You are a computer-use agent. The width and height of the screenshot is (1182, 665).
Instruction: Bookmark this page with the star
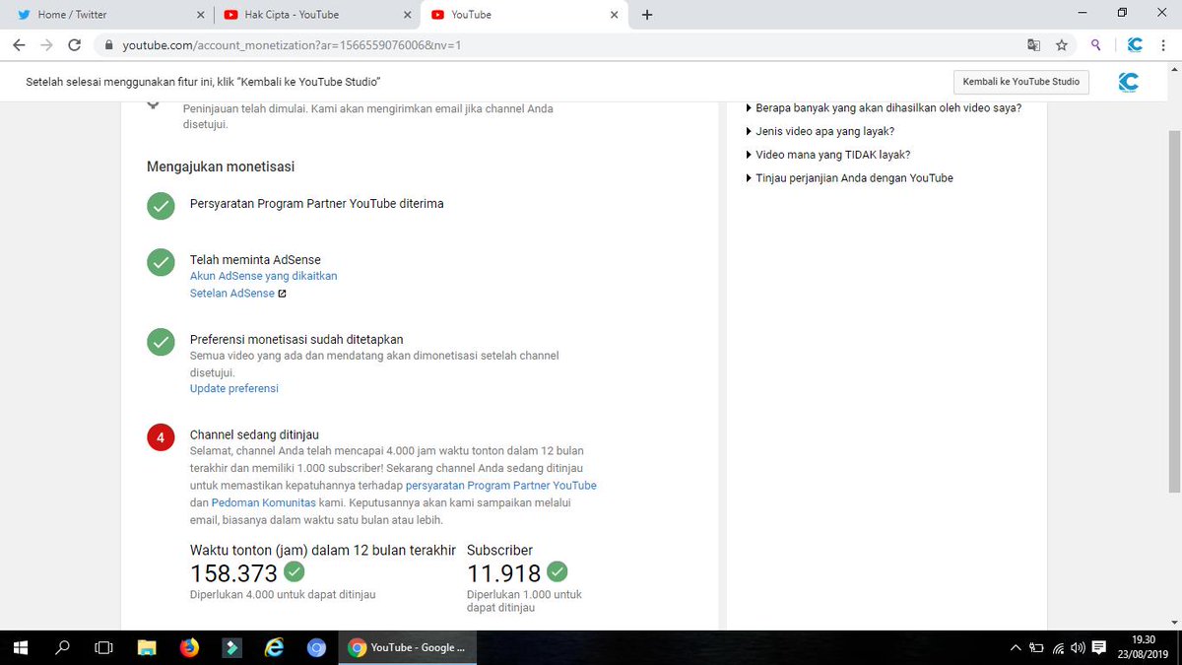click(x=1062, y=45)
